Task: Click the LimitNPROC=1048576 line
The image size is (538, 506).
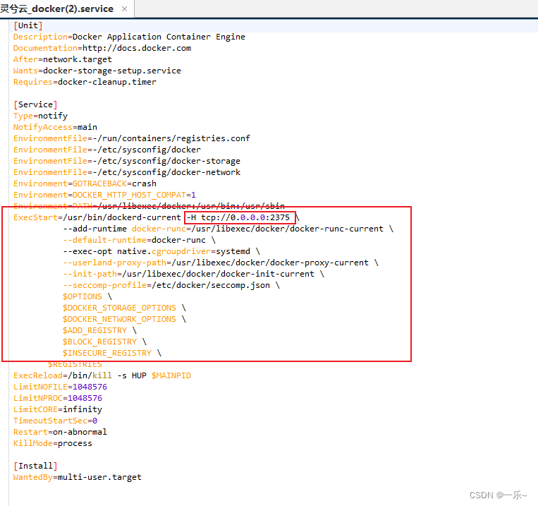Action: [x=58, y=399]
